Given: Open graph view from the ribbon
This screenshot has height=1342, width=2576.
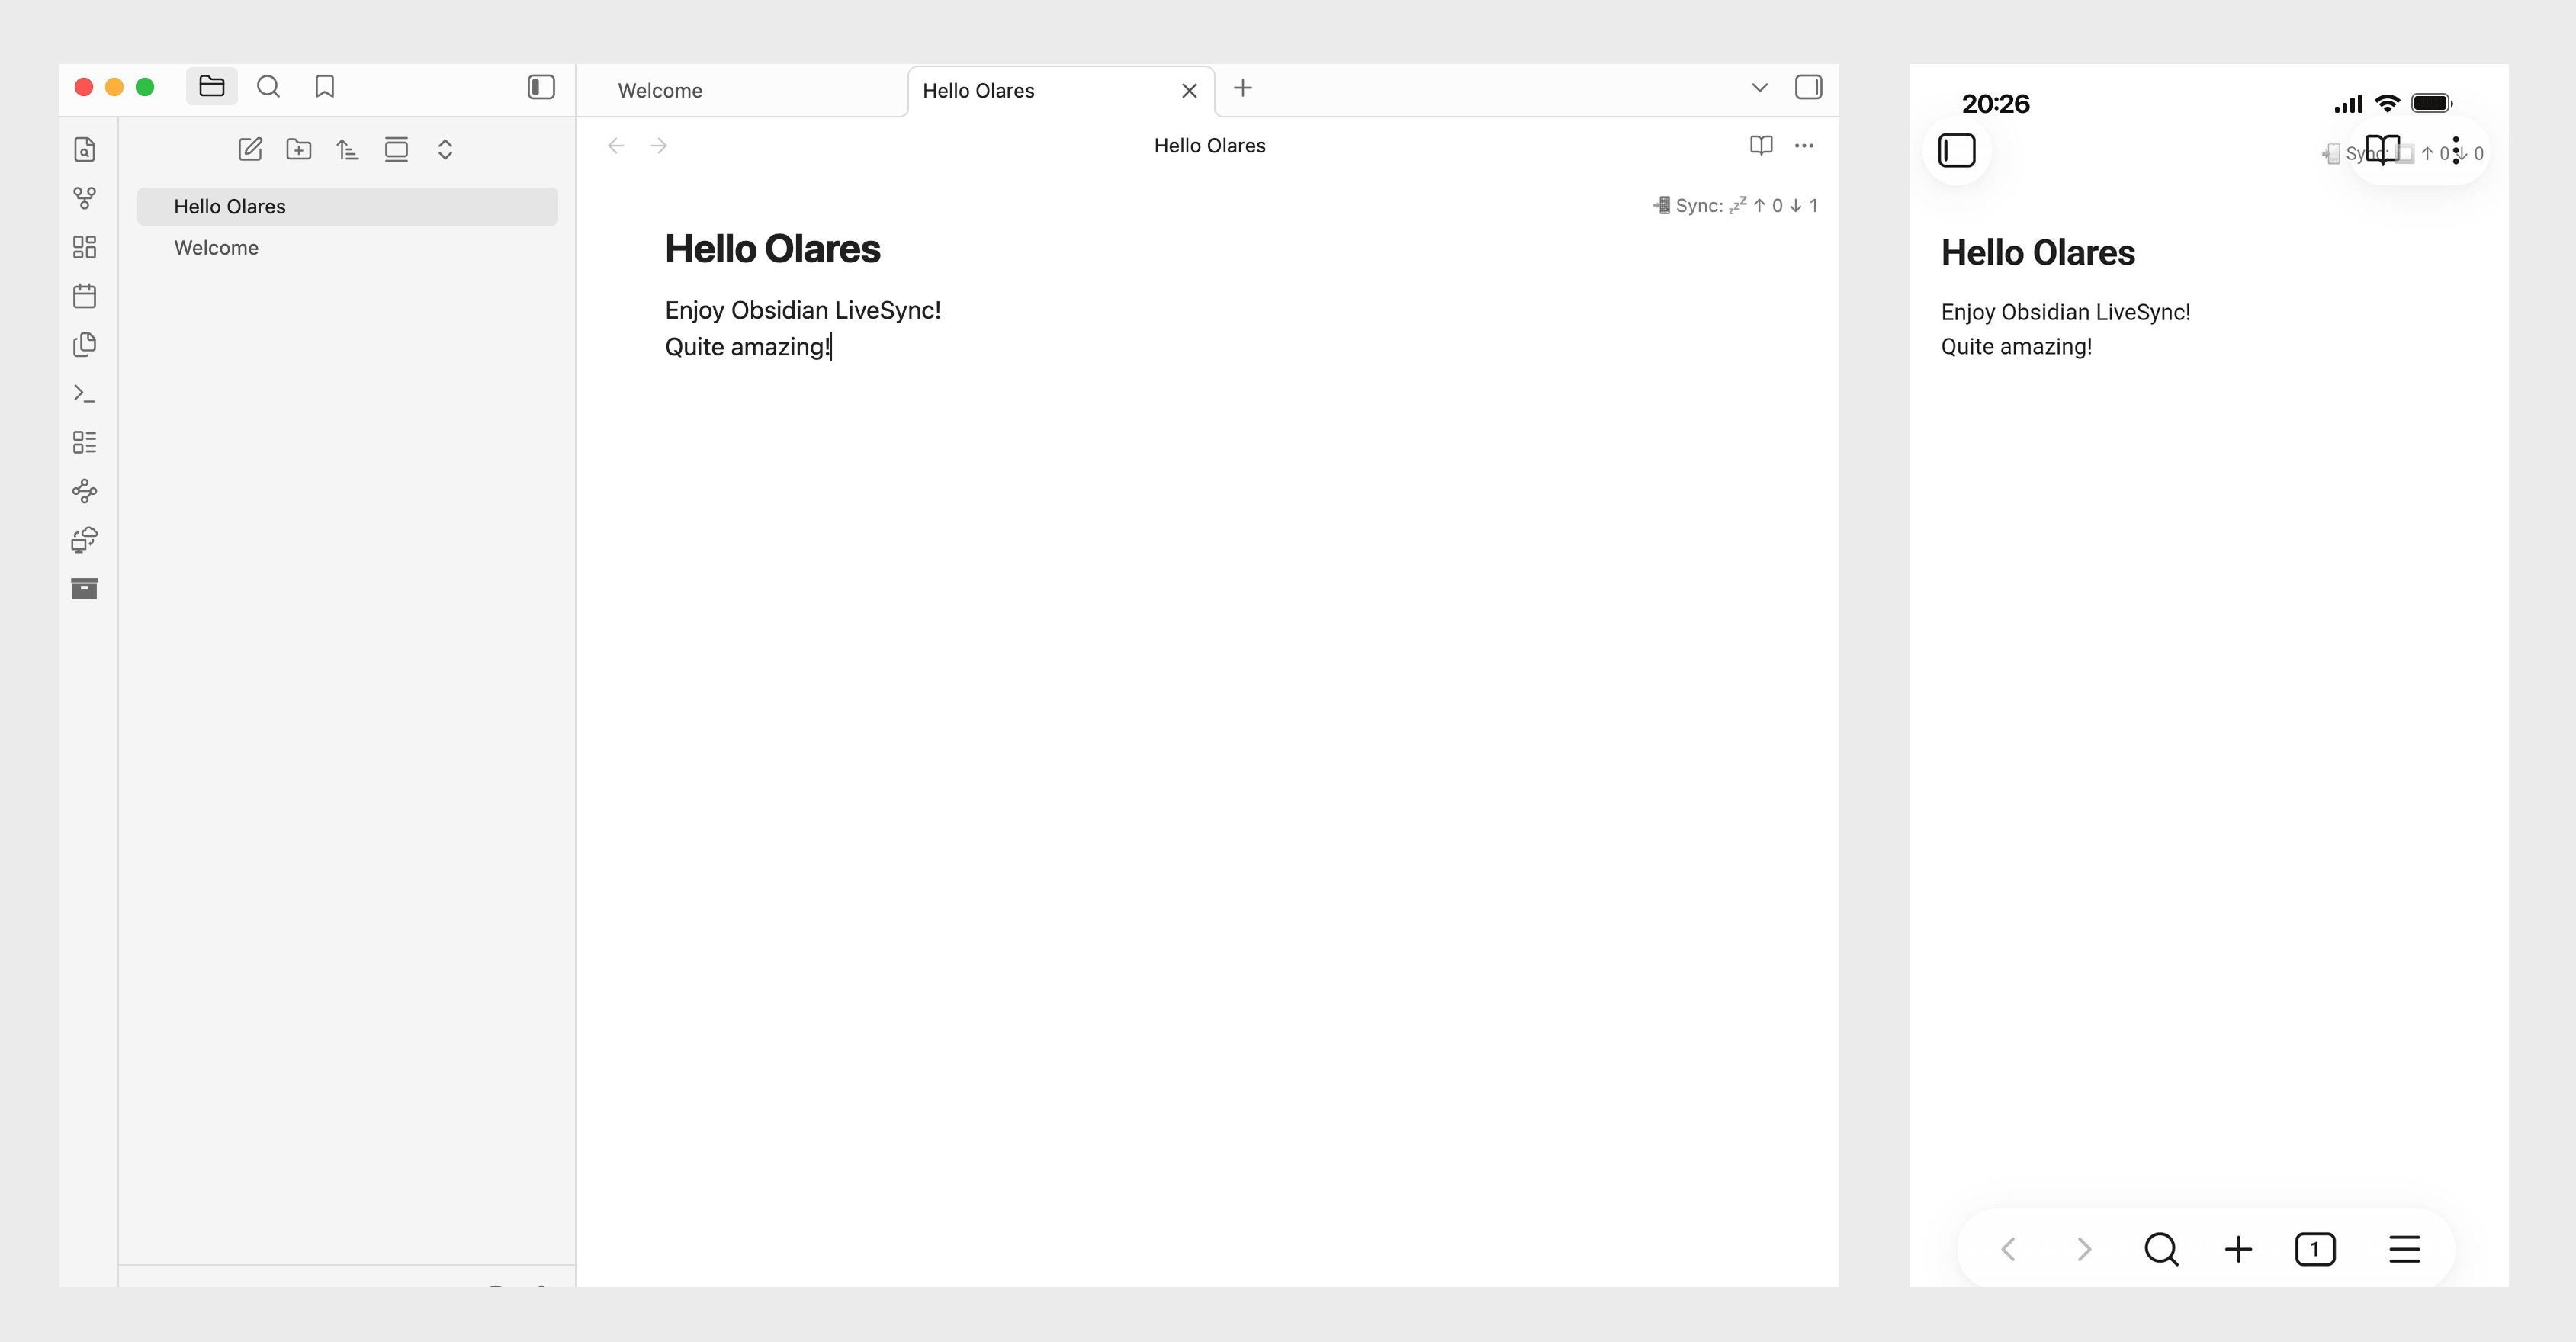Looking at the screenshot, I should pos(85,198).
